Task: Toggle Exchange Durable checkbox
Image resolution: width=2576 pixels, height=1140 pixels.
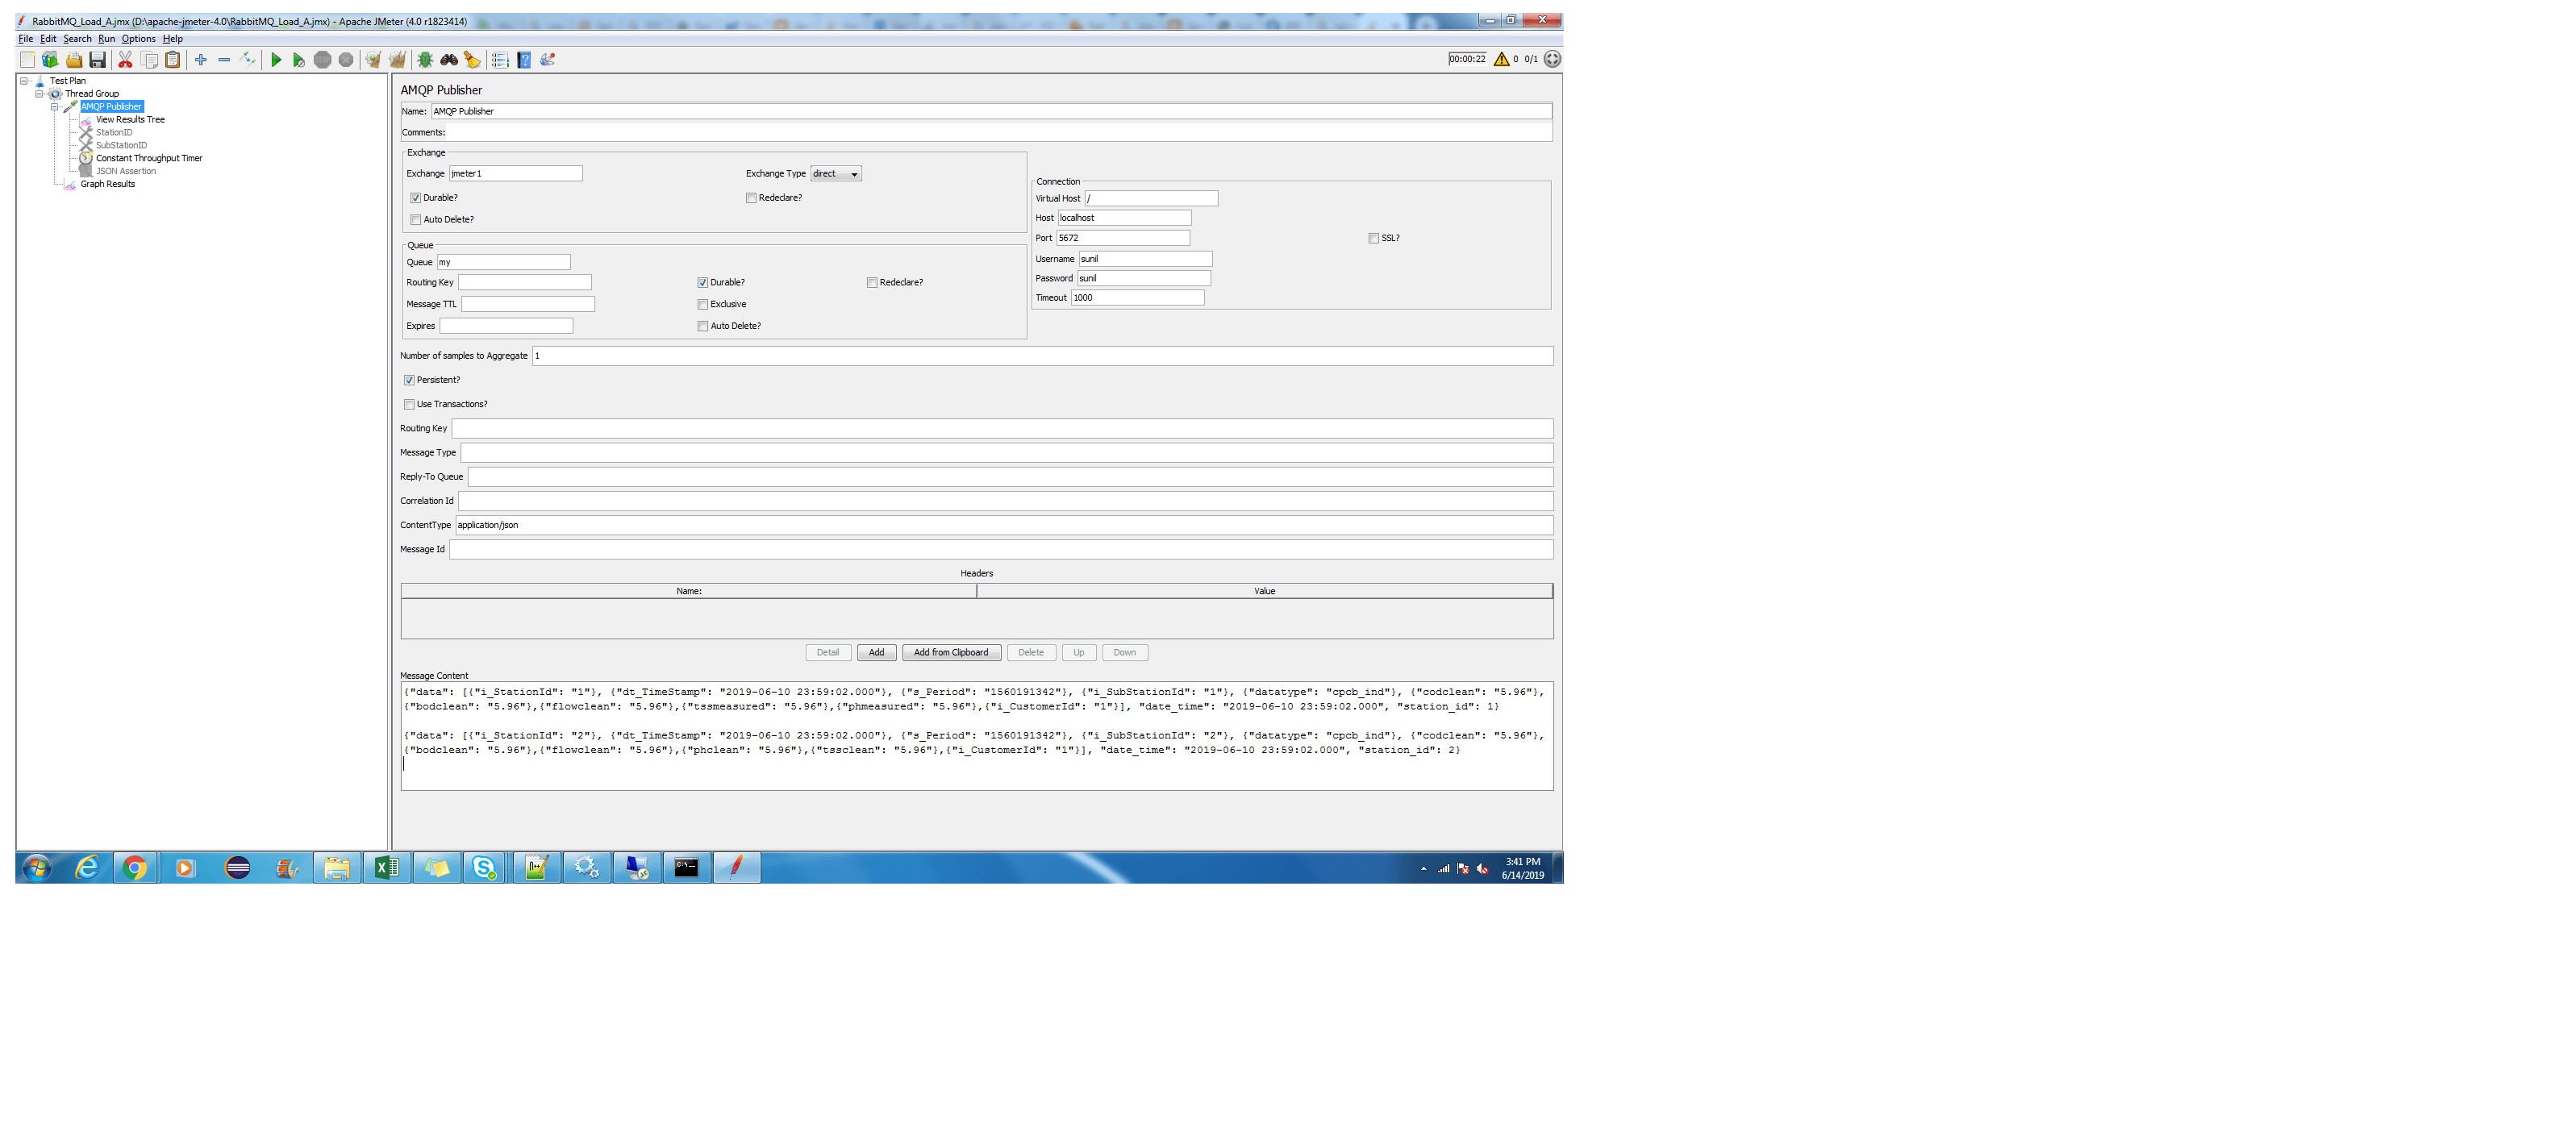Action: tap(416, 198)
